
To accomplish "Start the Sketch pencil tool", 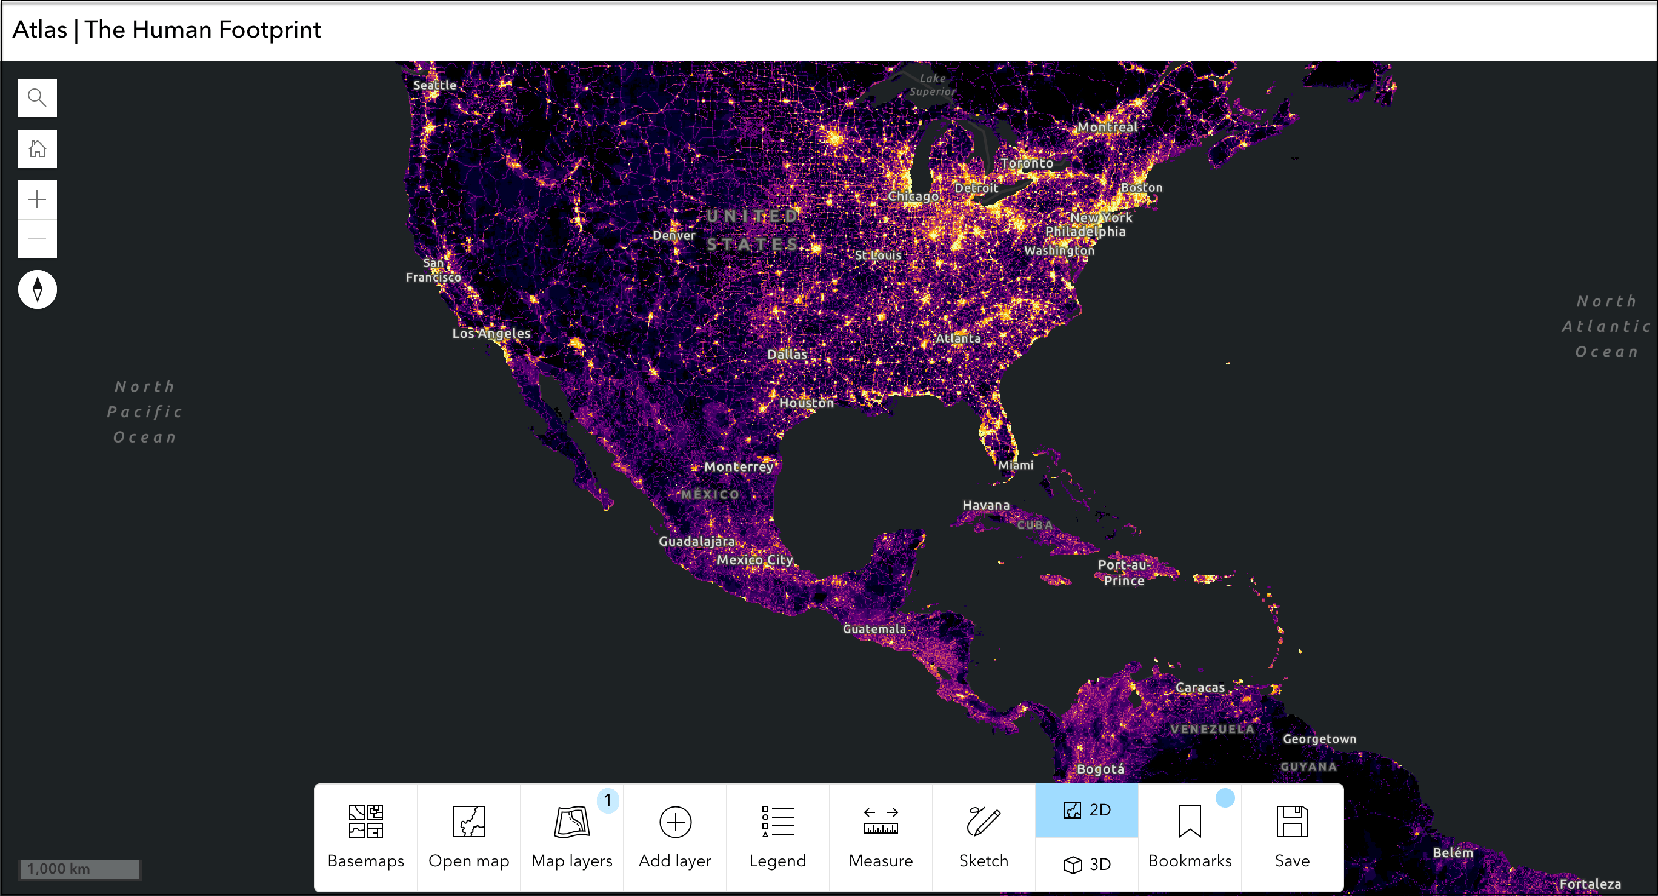I will [984, 837].
